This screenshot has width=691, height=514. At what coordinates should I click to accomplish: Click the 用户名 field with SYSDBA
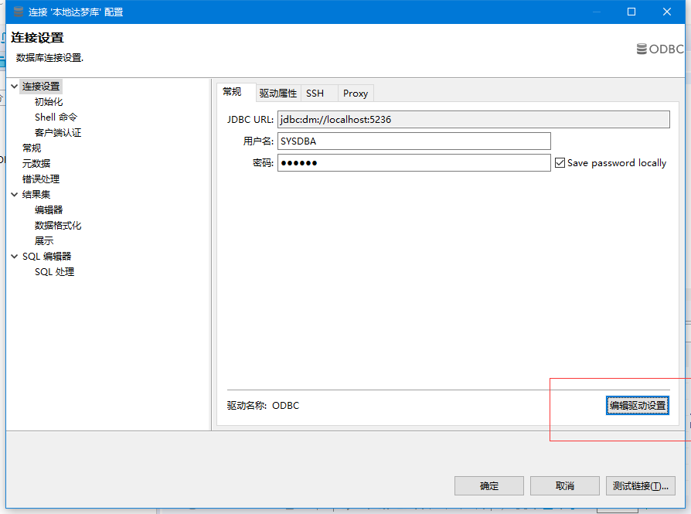click(414, 141)
